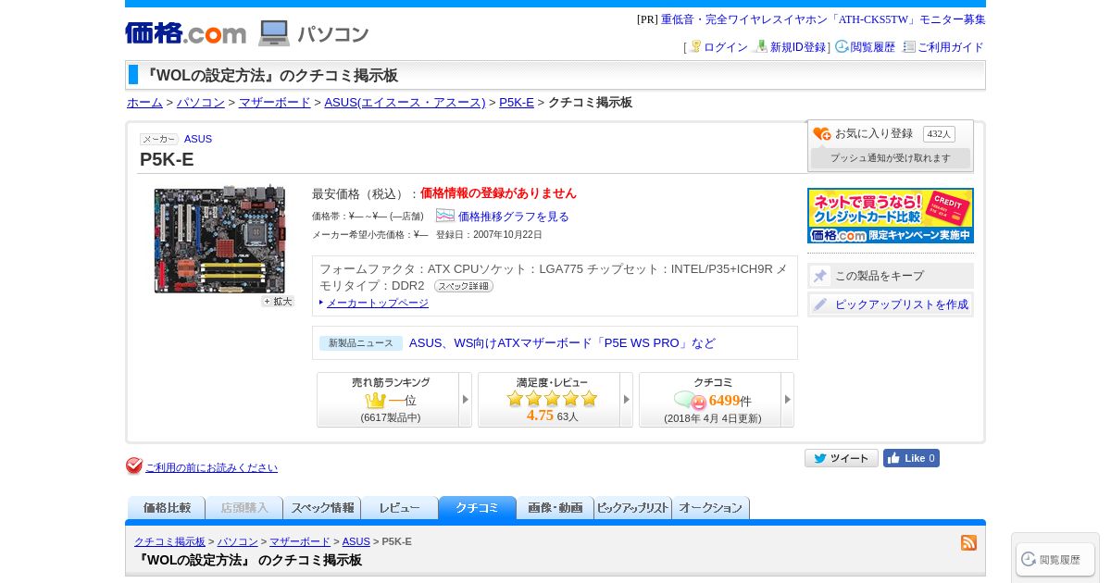
Task: Click お気に入り登録 button
Action: (874, 133)
